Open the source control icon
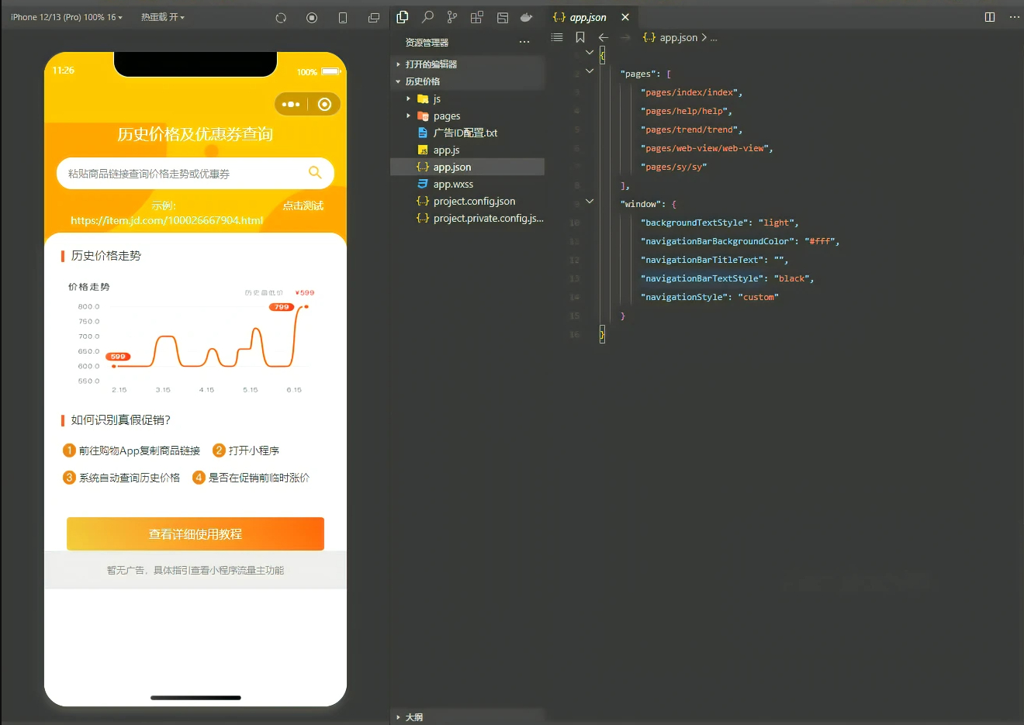This screenshot has height=725, width=1024. pos(452,17)
